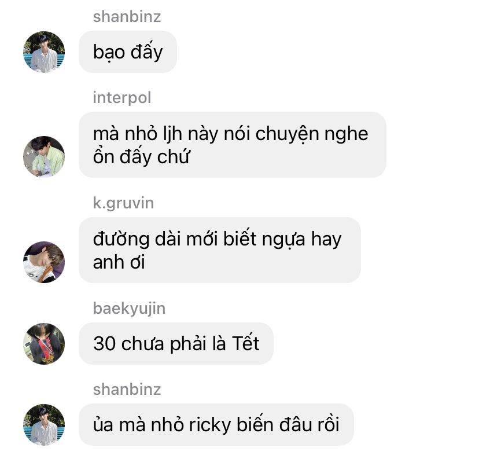Image resolution: width=479 pixels, height=455 pixels.
Task: Click shanbinz username above the ricky message
Action: (127, 389)
